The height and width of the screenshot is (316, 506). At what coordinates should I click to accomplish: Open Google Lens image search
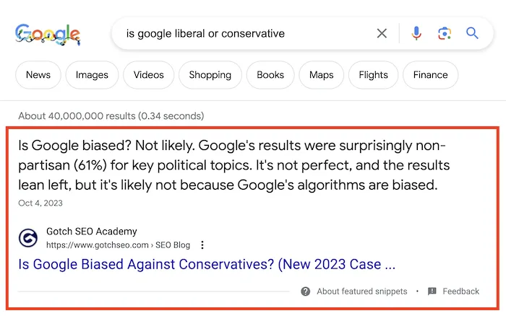click(x=444, y=33)
